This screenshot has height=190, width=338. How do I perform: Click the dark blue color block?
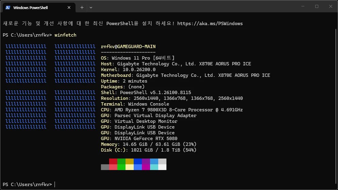138,161
